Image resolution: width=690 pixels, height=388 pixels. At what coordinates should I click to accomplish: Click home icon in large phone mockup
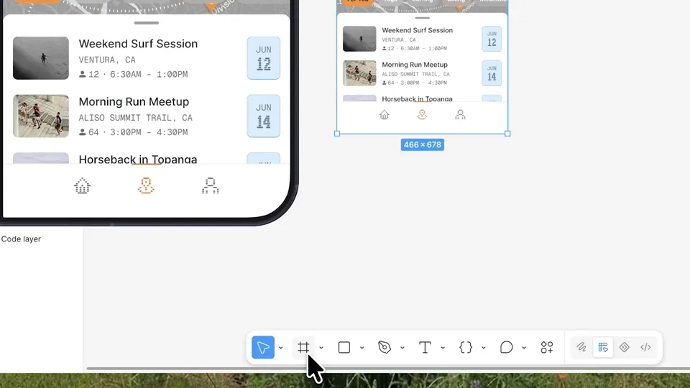82,185
